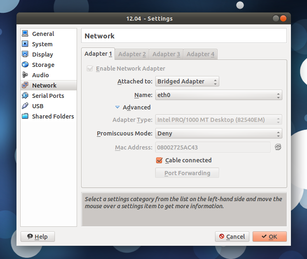The width and height of the screenshot is (307, 259).
Task: Switch to the Adapter 3 tab
Action: tap(166, 54)
